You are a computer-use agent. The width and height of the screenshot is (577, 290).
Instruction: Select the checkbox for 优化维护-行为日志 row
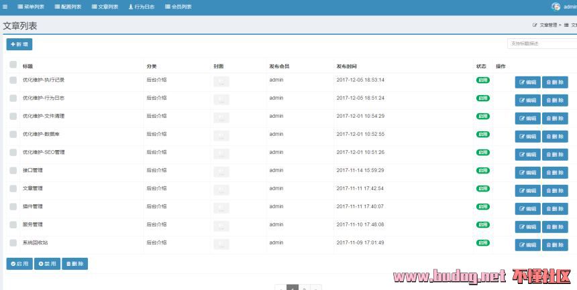[x=13, y=98]
